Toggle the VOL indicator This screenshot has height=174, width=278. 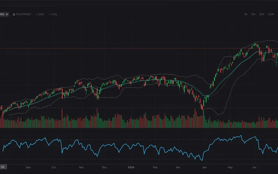coord(53,14)
